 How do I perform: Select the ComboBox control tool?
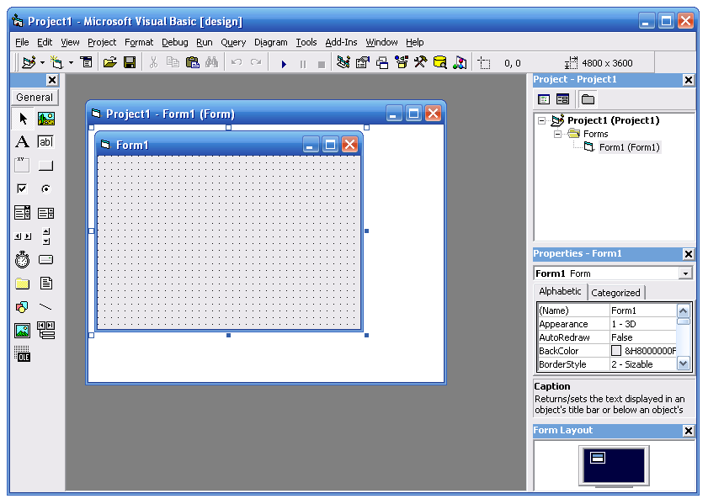(x=22, y=213)
